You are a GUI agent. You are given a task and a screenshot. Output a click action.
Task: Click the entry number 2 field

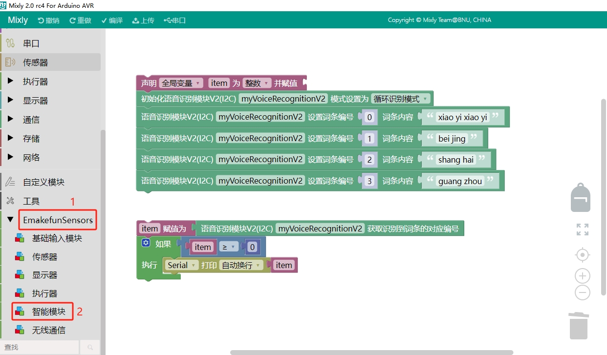(369, 160)
